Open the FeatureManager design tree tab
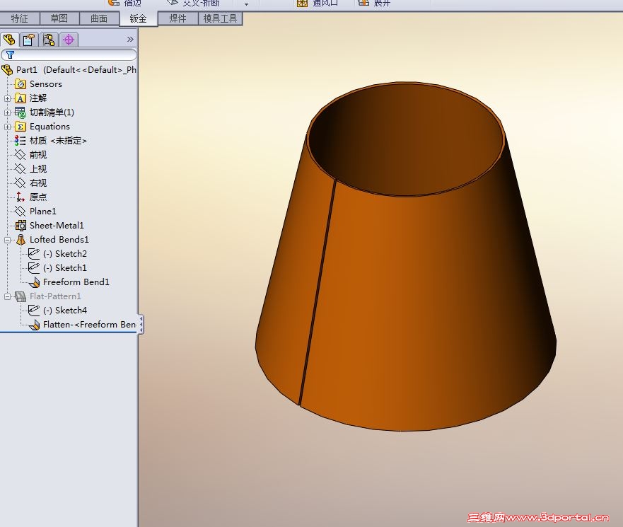The height and width of the screenshot is (527, 623). coord(9,40)
